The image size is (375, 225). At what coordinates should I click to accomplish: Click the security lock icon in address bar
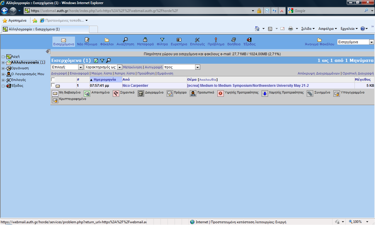click(x=259, y=11)
